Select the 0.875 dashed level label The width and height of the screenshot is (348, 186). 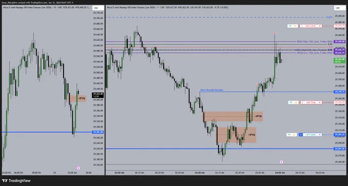pyautogui.click(x=330, y=17)
